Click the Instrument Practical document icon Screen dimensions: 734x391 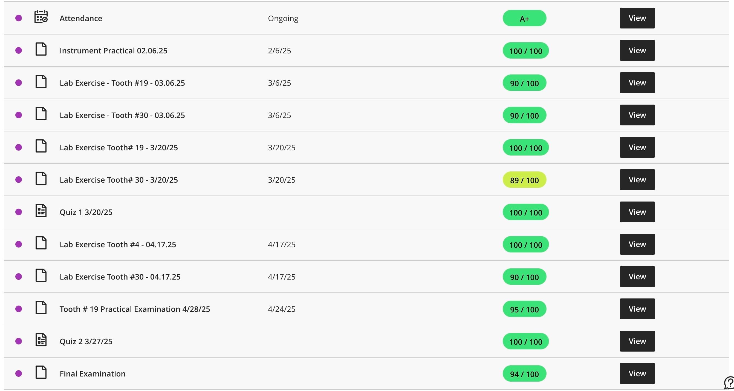coord(41,49)
